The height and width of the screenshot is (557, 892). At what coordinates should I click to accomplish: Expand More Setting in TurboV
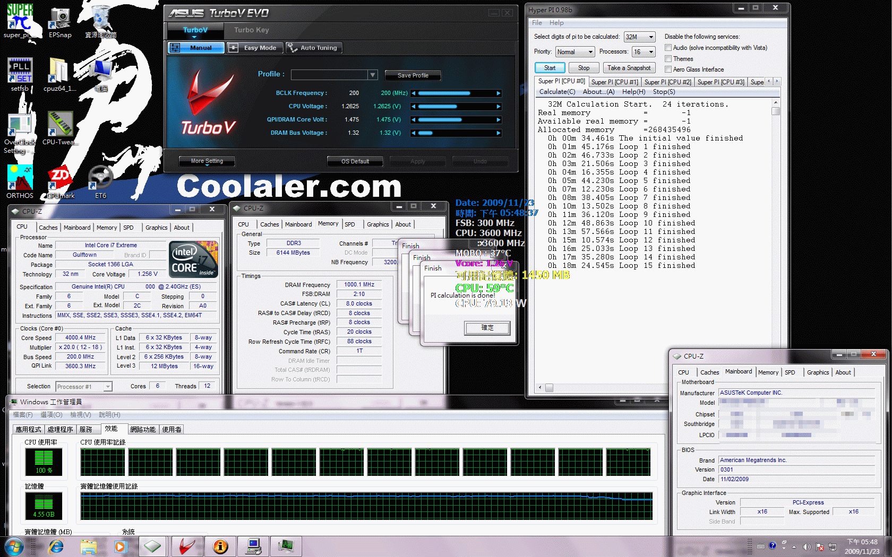(x=207, y=161)
